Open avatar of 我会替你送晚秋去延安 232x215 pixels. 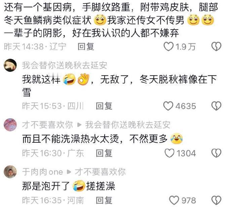(x=10, y=65)
